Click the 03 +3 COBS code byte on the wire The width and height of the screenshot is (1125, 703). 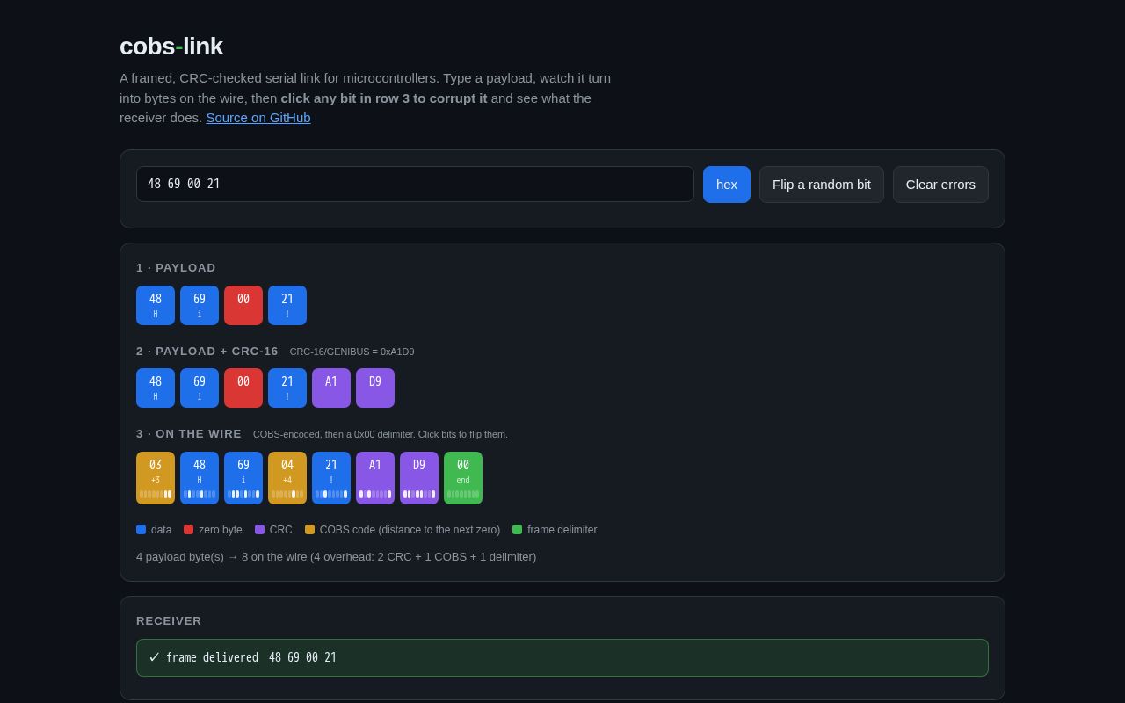(x=156, y=478)
